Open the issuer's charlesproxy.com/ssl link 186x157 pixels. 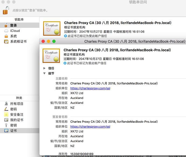coord(90,127)
